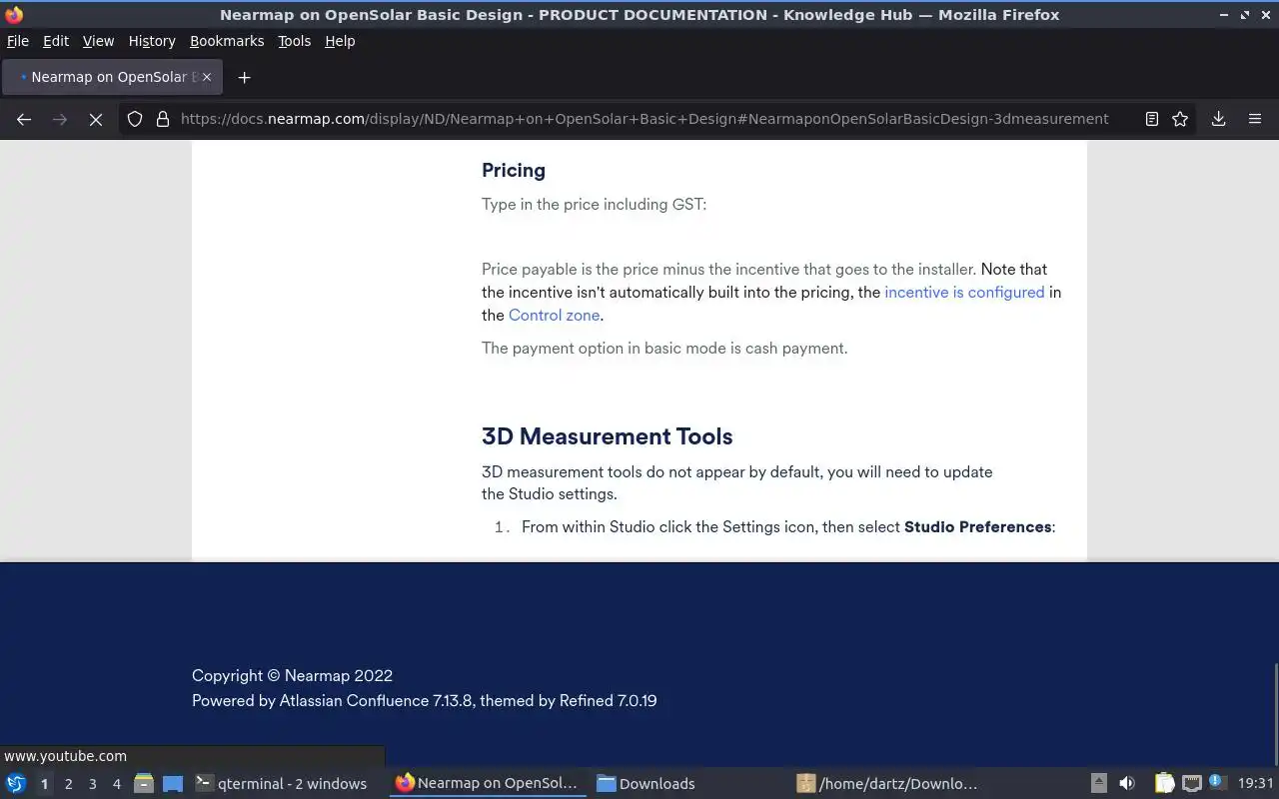Open the notification tray icon
1279x799 pixels.
pos(1216,782)
